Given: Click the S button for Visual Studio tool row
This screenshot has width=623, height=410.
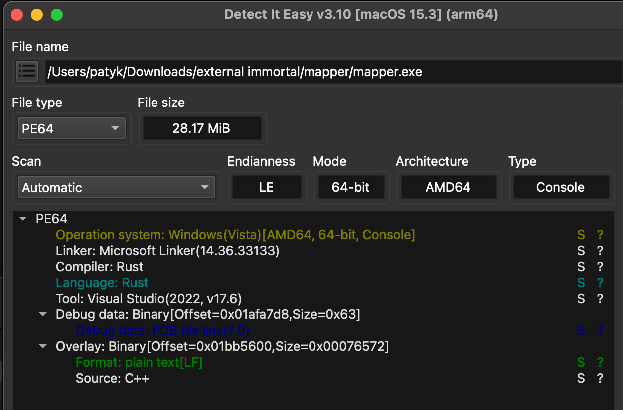Looking at the screenshot, I should [581, 299].
